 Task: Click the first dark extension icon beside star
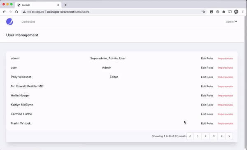pos(212,12)
